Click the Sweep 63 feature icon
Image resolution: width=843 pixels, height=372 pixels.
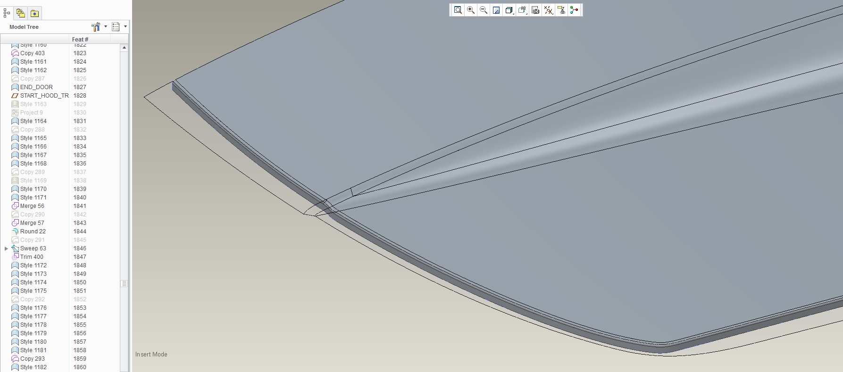[x=15, y=248]
